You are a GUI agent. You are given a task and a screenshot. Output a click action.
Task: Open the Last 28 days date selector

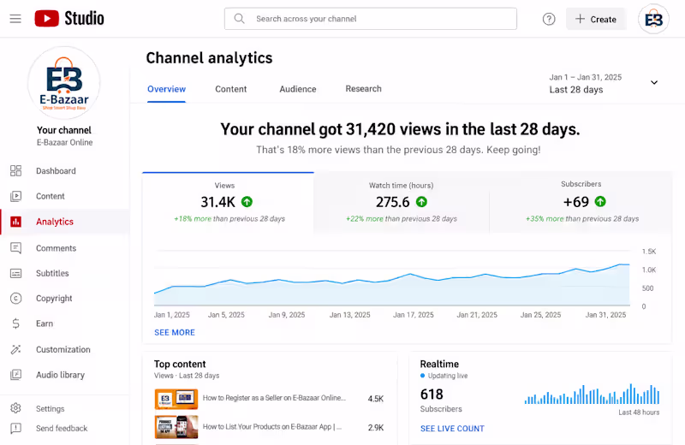click(x=576, y=90)
